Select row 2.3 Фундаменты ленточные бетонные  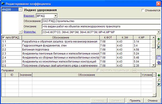77,54
